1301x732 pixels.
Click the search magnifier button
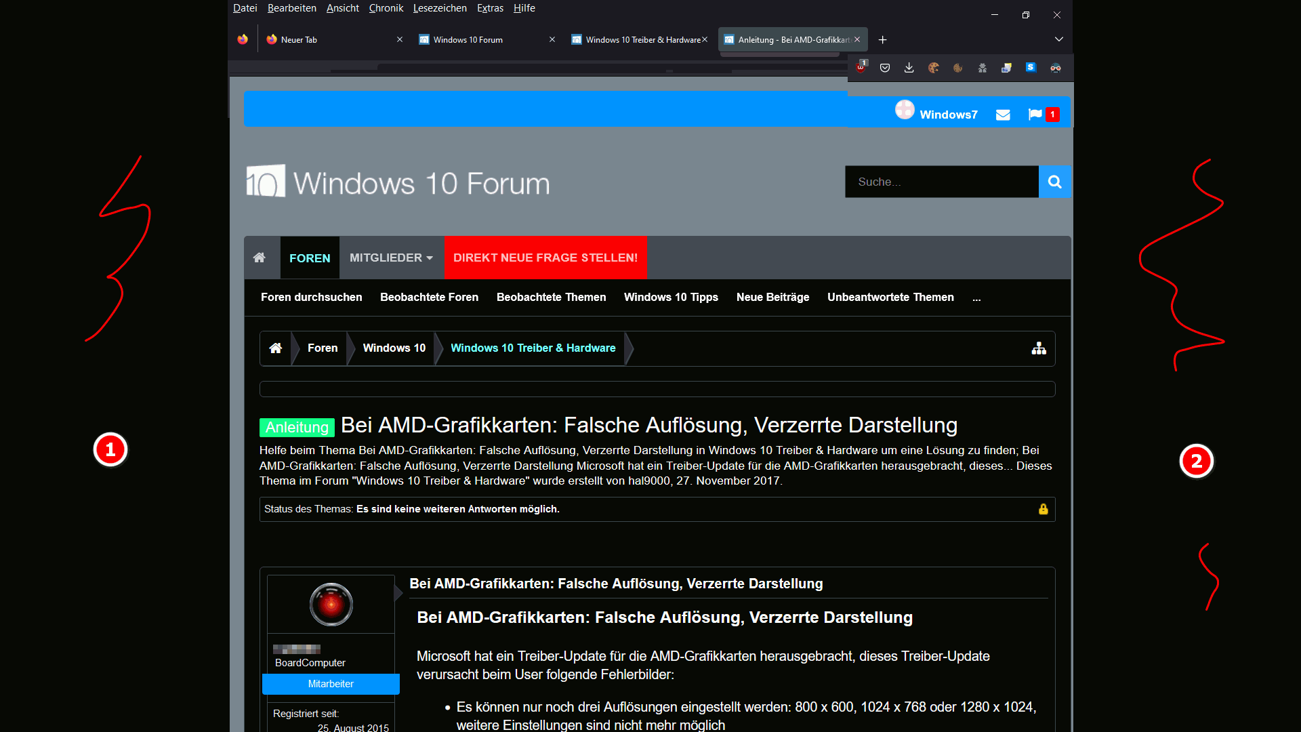click(x=1054, y=182)
